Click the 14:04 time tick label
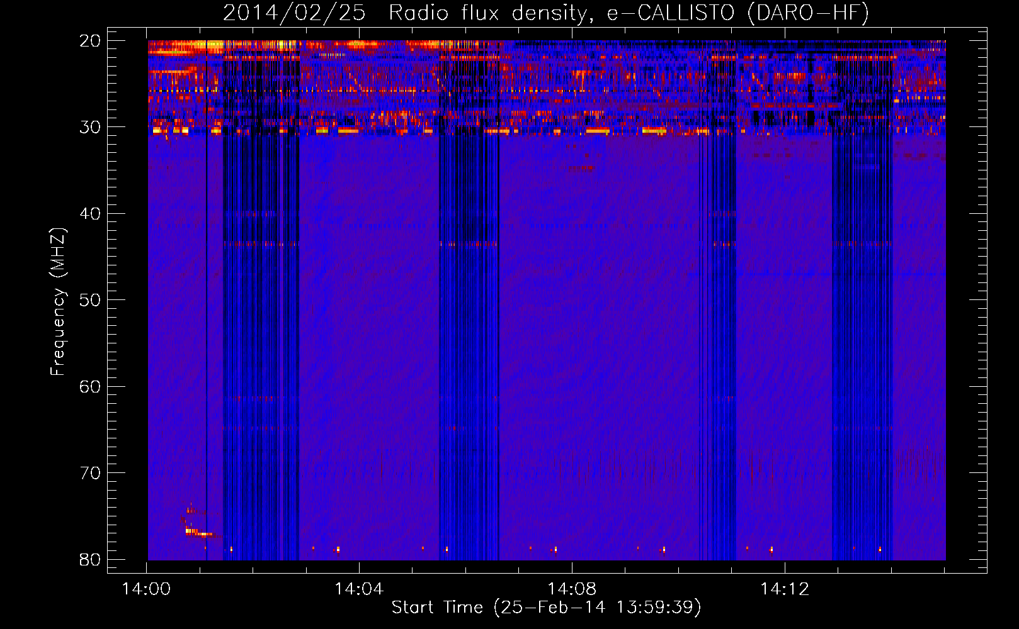The image size is (1019, 629). pos(359,589)
